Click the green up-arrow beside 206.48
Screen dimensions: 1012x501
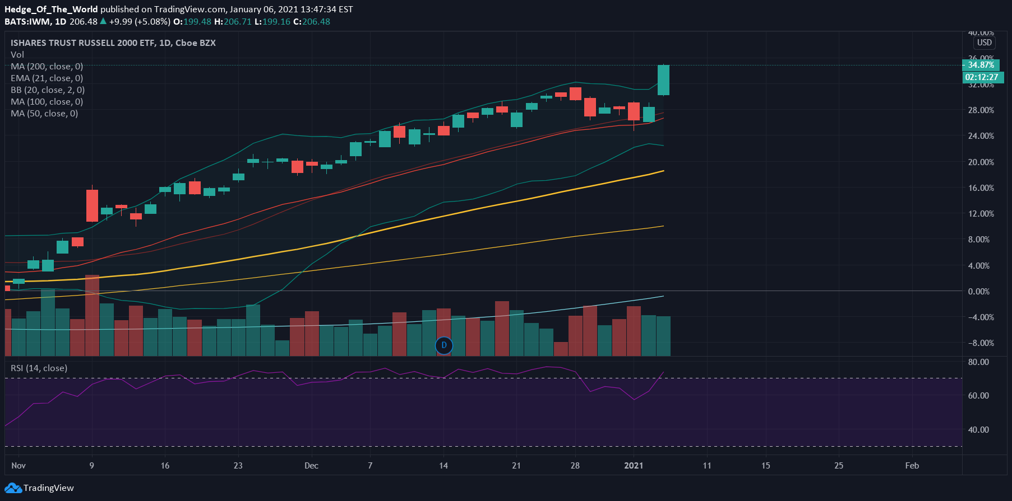[x=103, y=21]
